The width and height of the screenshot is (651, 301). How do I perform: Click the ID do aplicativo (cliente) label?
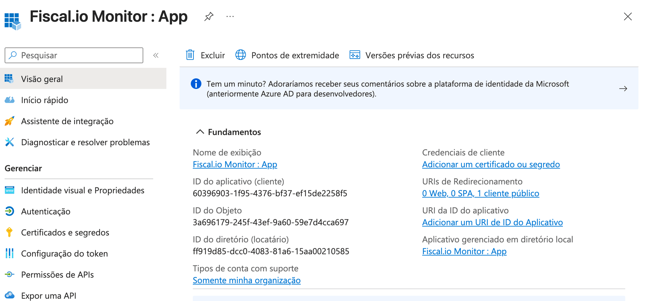point(238,181)
